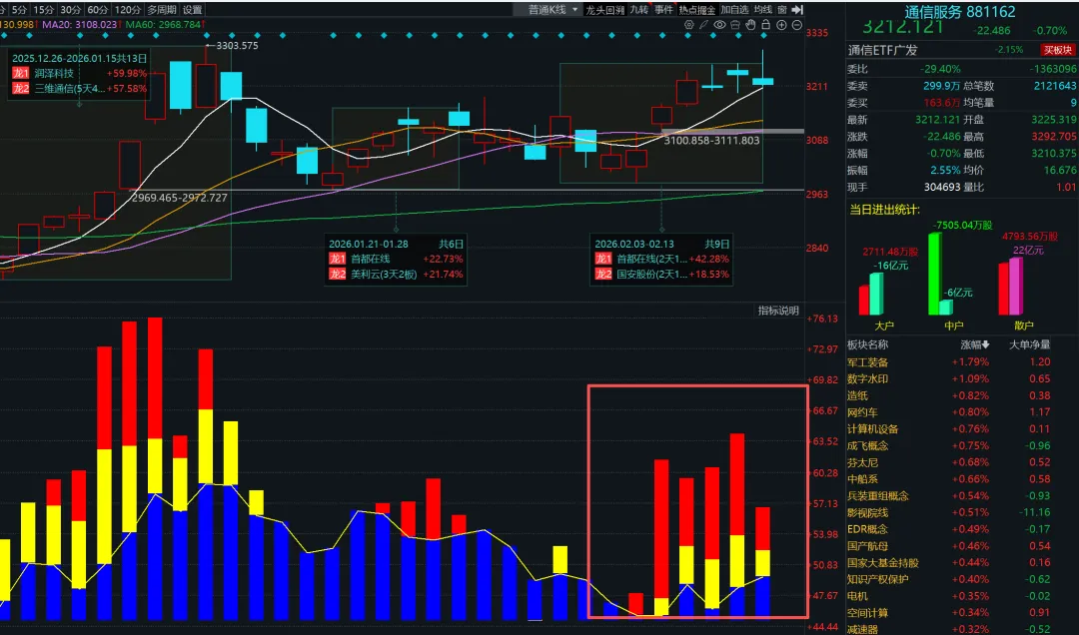
Task: Click the 大单净量 column header
Action: click(x=1029, y=344)
